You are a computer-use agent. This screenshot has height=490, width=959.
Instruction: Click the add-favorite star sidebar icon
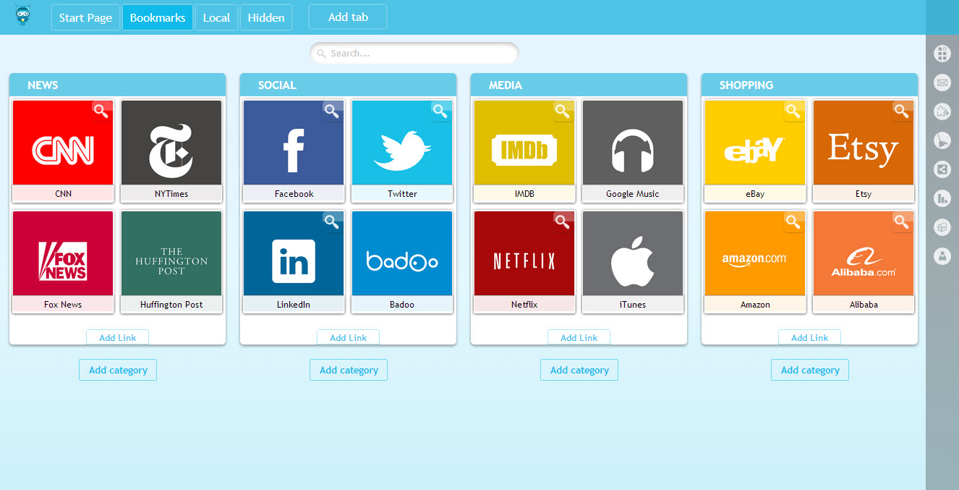click(x=942, y=111)
